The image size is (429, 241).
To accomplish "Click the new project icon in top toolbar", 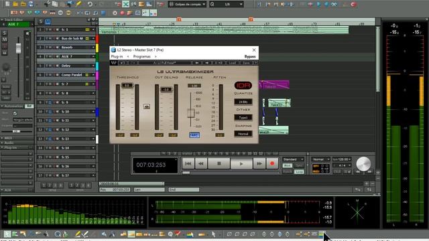I will [x=7, y=4].
